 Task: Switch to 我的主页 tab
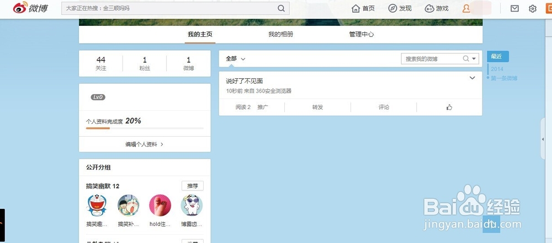click(x=200, y=35)
